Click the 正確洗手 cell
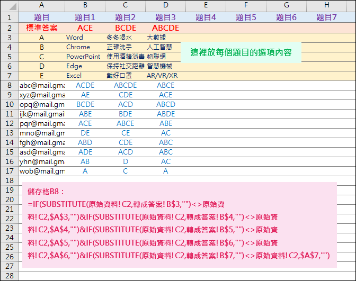 click(x=126, y=47)
